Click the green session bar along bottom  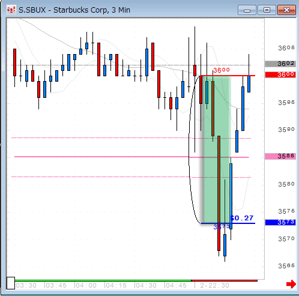click(103, 280)
